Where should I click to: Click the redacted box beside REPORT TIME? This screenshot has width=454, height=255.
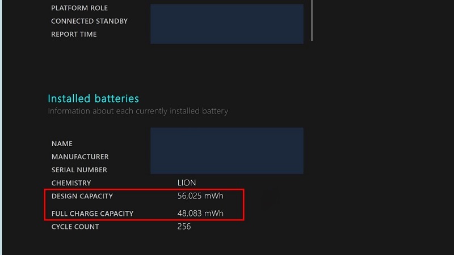tap(226, 34)
